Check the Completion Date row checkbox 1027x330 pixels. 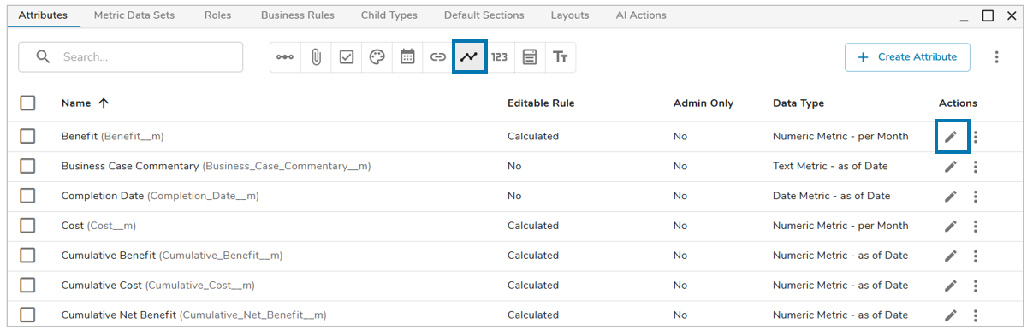point(27,196)
